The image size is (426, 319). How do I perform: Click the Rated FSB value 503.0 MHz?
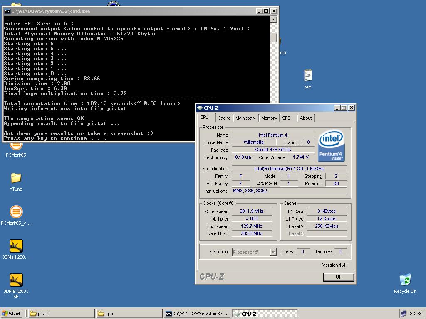[x=252, y=233]
